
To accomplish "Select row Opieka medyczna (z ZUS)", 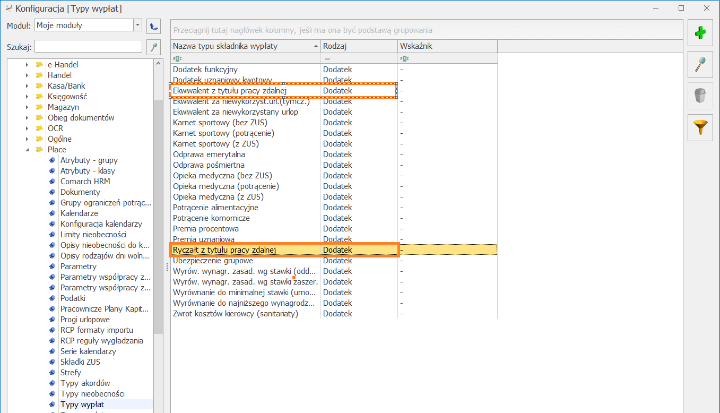I will (x=334, y=197).
